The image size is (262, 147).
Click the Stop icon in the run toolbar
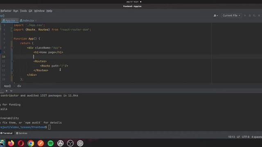point(259,16)
